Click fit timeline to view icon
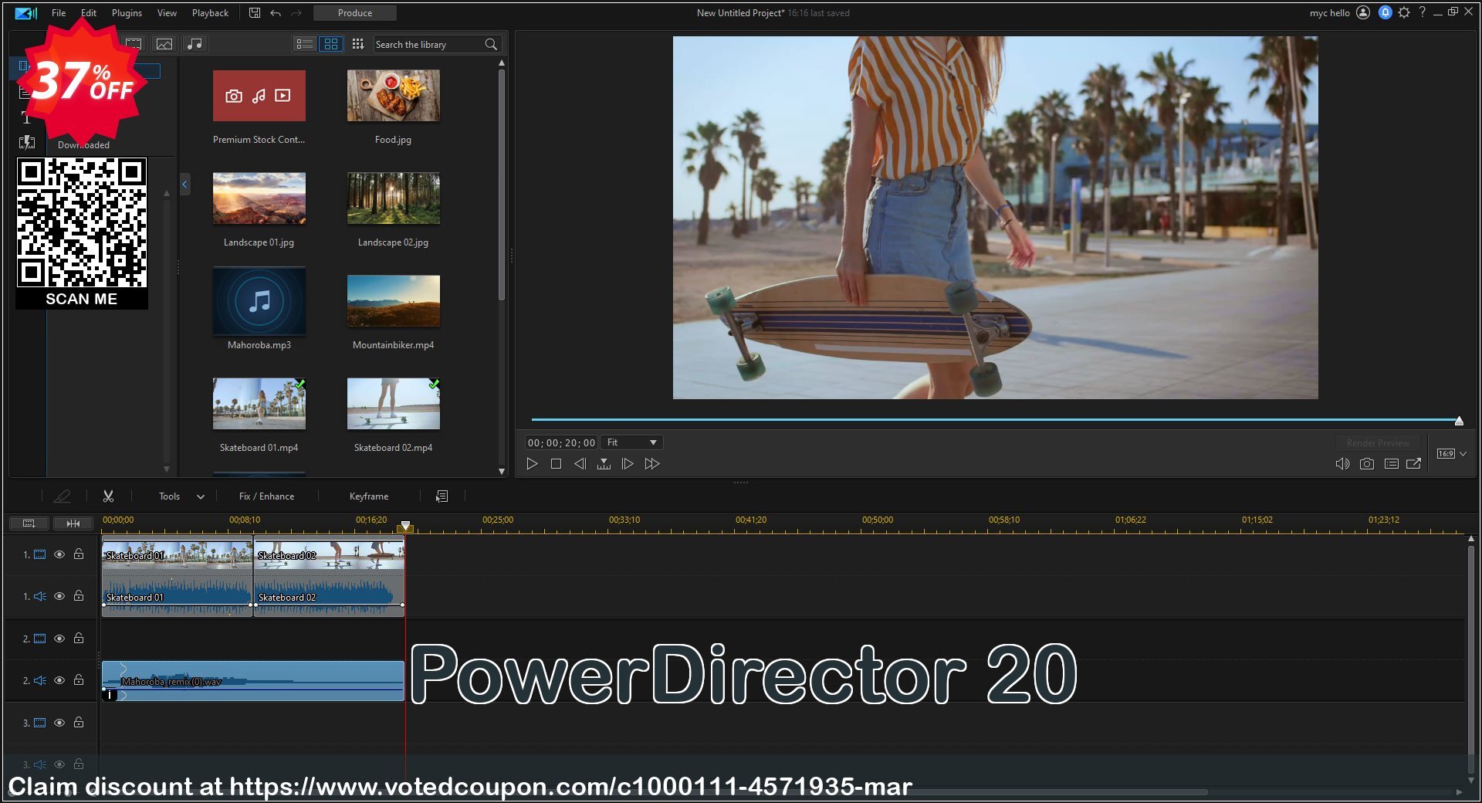The width and height of the screenshot is (1482, 803). pos(73,523)
